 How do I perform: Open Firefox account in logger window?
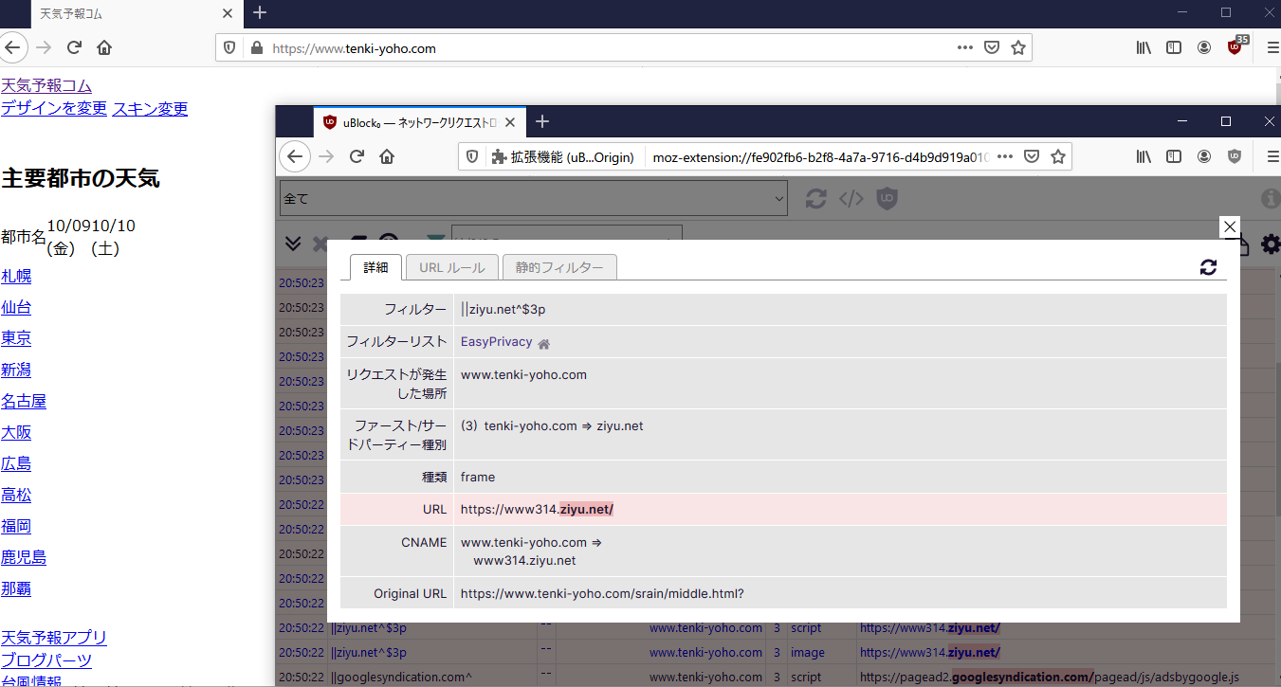coord(1204,156)
